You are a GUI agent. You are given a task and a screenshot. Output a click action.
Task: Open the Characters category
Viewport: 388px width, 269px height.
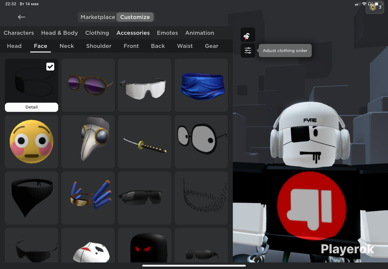click(19, 33)
